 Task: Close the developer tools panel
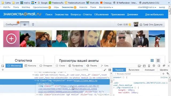point(169,66)
